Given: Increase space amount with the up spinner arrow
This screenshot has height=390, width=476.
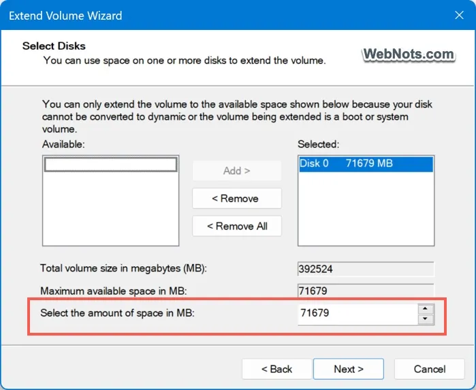Looking at the screenshot, I should coord(426,309).
